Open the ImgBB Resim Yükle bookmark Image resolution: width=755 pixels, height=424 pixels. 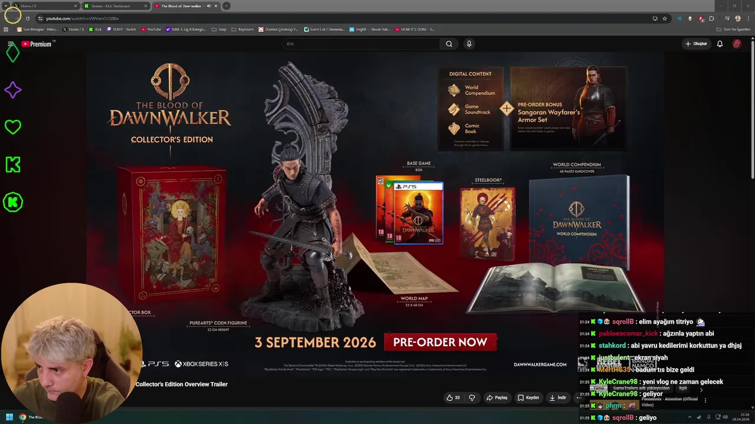tap(370, 29)
